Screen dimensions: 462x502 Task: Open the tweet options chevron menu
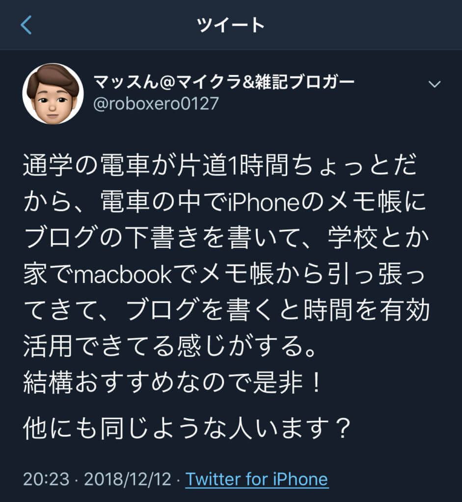pos(435,84)
